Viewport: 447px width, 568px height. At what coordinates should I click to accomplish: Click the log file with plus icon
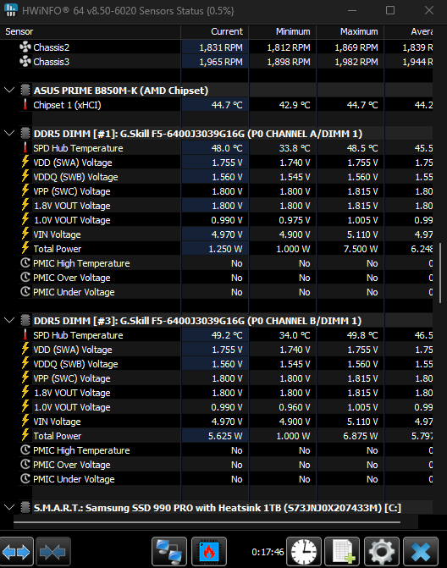tap(342, 551)
